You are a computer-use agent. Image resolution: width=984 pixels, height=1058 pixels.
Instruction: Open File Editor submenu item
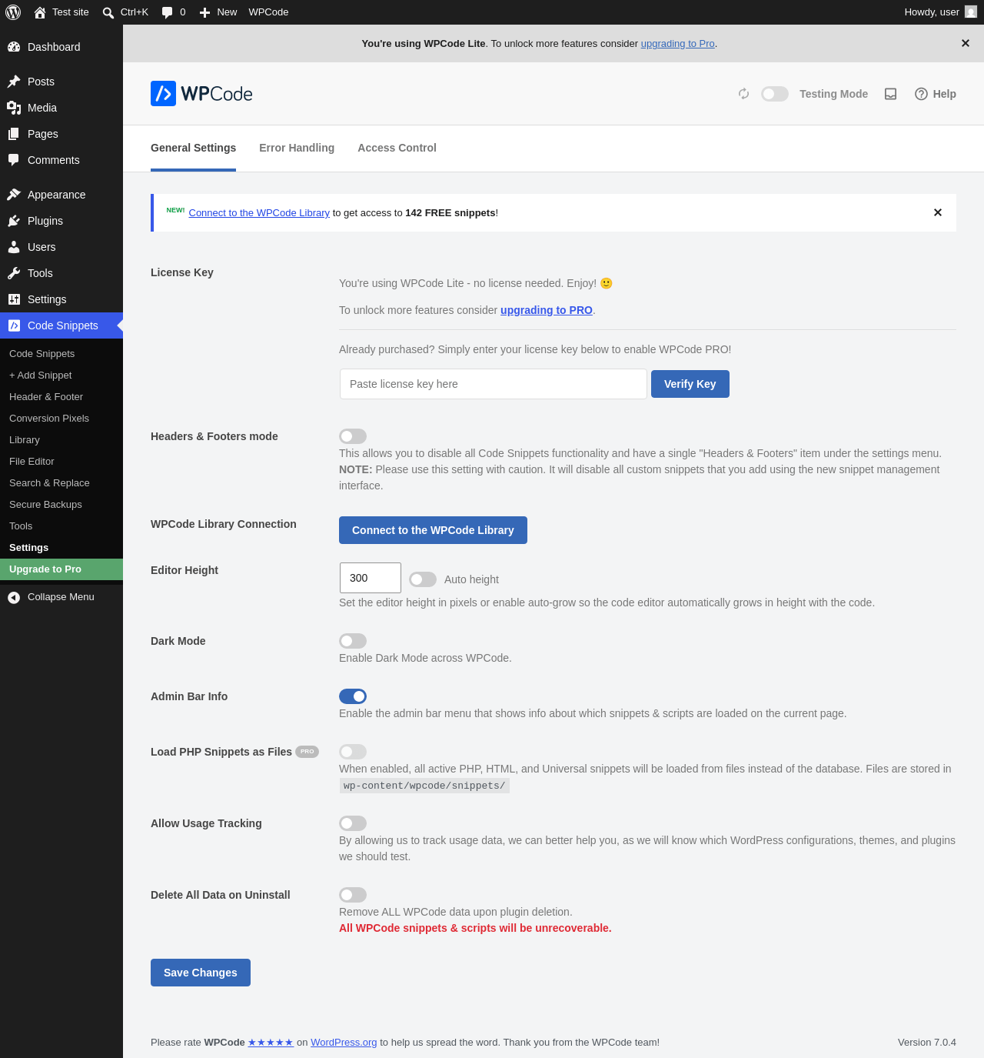(x=61, y=462)
